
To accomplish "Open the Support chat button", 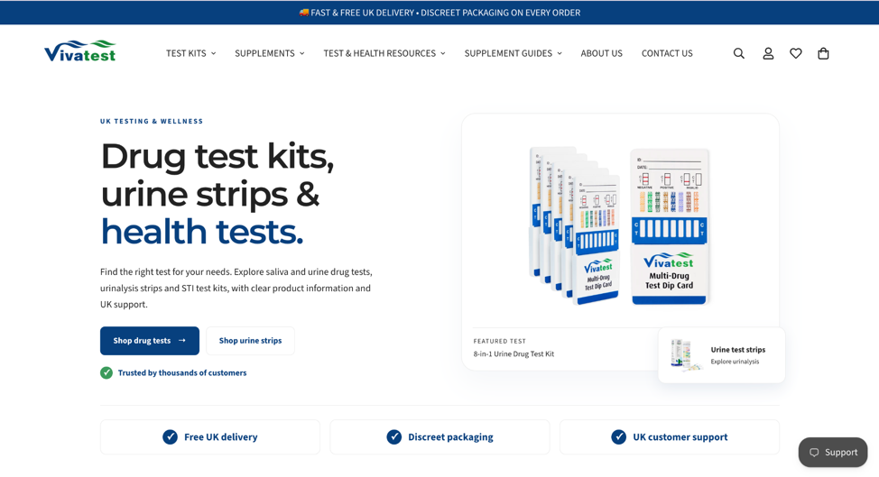I will click(x=833, y=453).
